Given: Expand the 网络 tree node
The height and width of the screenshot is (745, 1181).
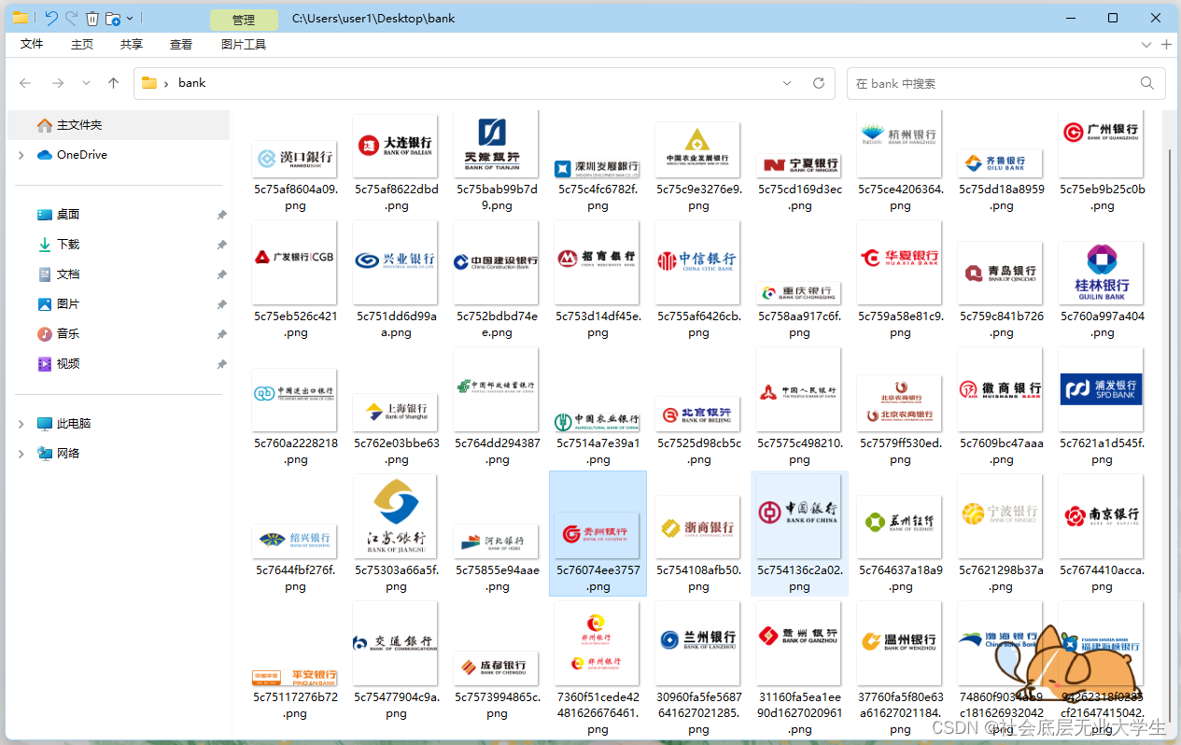Looking at the screenshot, I should click(21, 454).
